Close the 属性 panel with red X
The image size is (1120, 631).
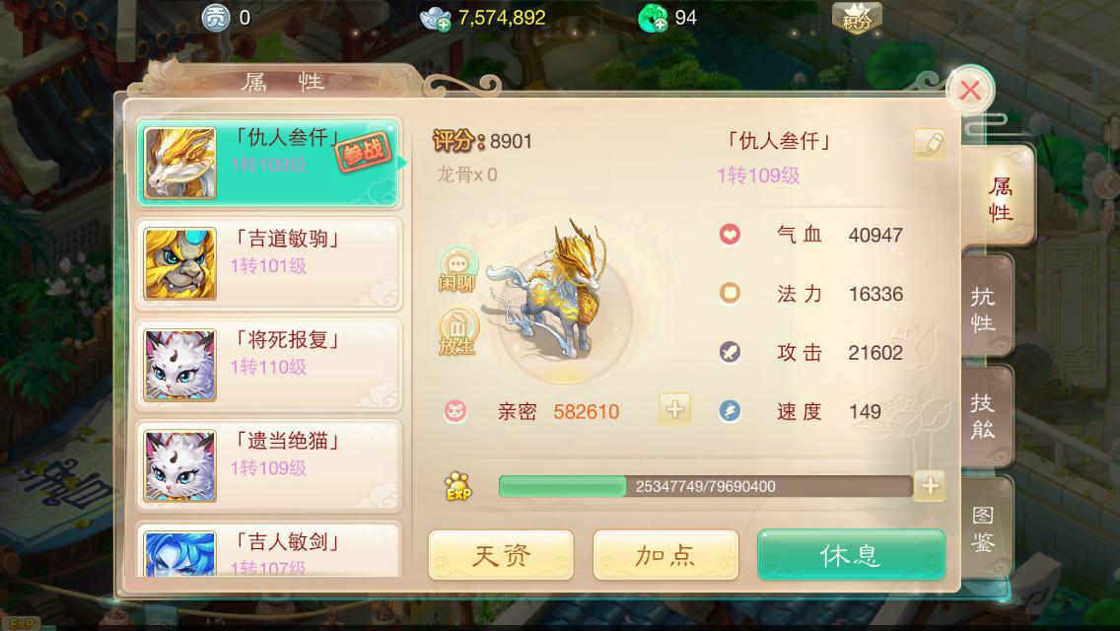tap(969, 91)
